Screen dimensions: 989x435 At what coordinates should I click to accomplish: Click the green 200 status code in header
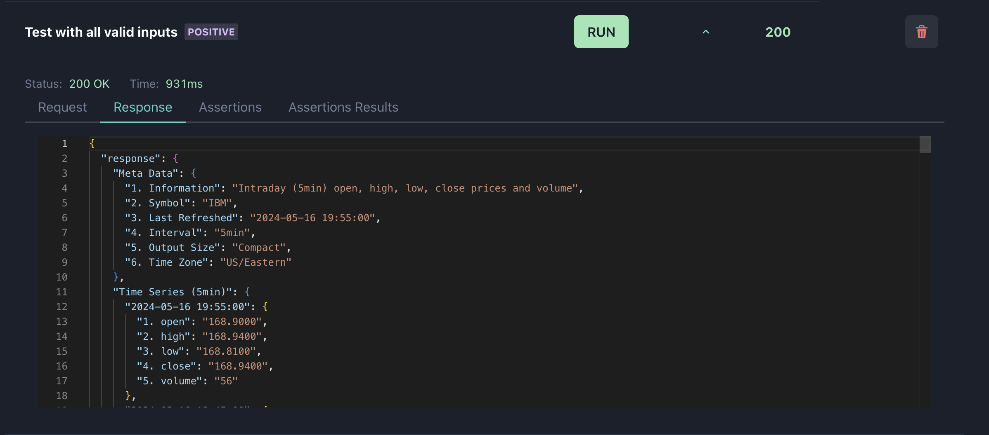coord(778,32)
